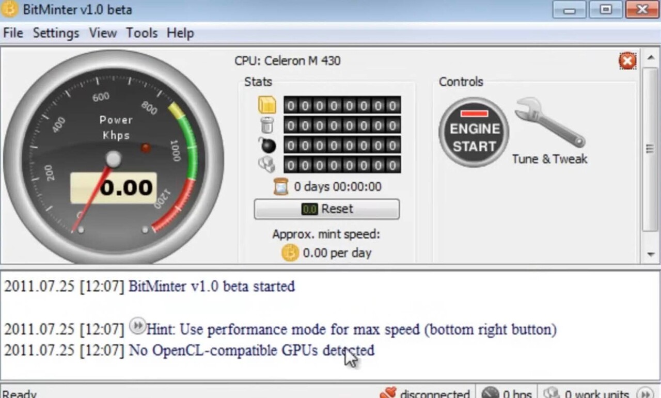661x398 pixels.
Task: Click the performance hint icon in log
Action: point(137,325)
